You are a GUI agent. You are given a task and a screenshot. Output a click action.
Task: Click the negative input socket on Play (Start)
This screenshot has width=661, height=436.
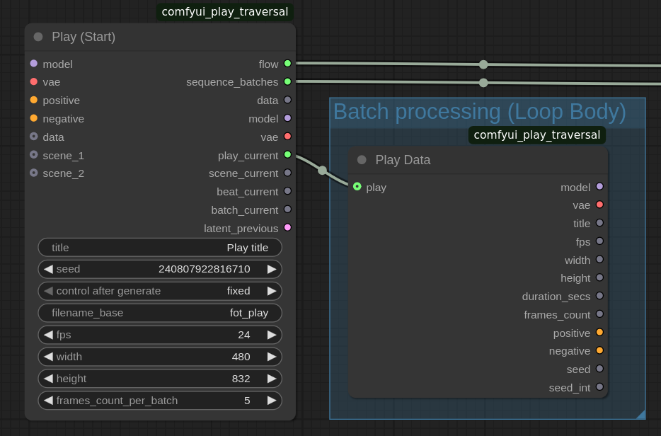34,118
